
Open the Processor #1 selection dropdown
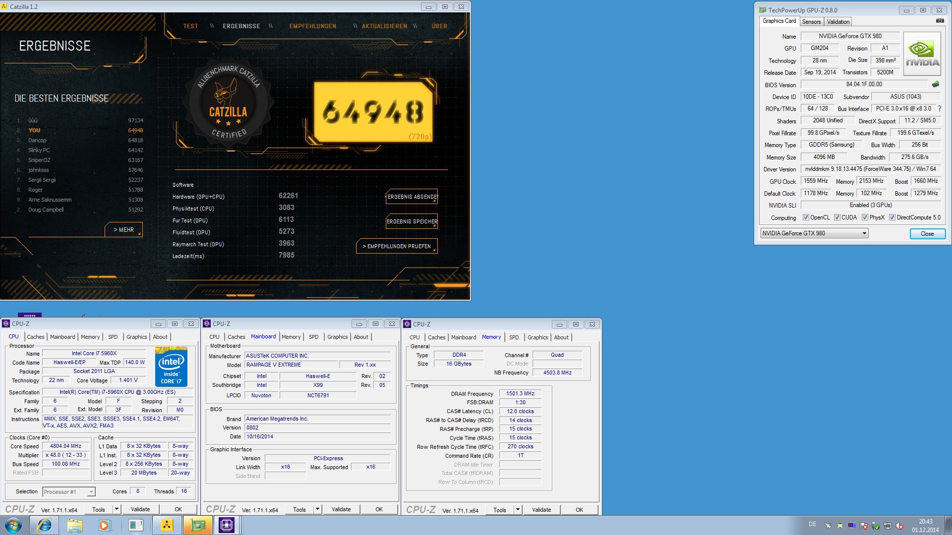coord(68,492)
